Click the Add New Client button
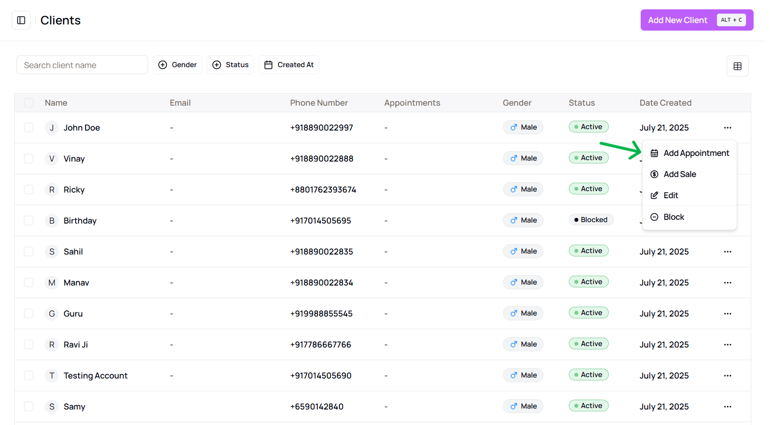Screen dimensions: 770x425 [697, 20]
